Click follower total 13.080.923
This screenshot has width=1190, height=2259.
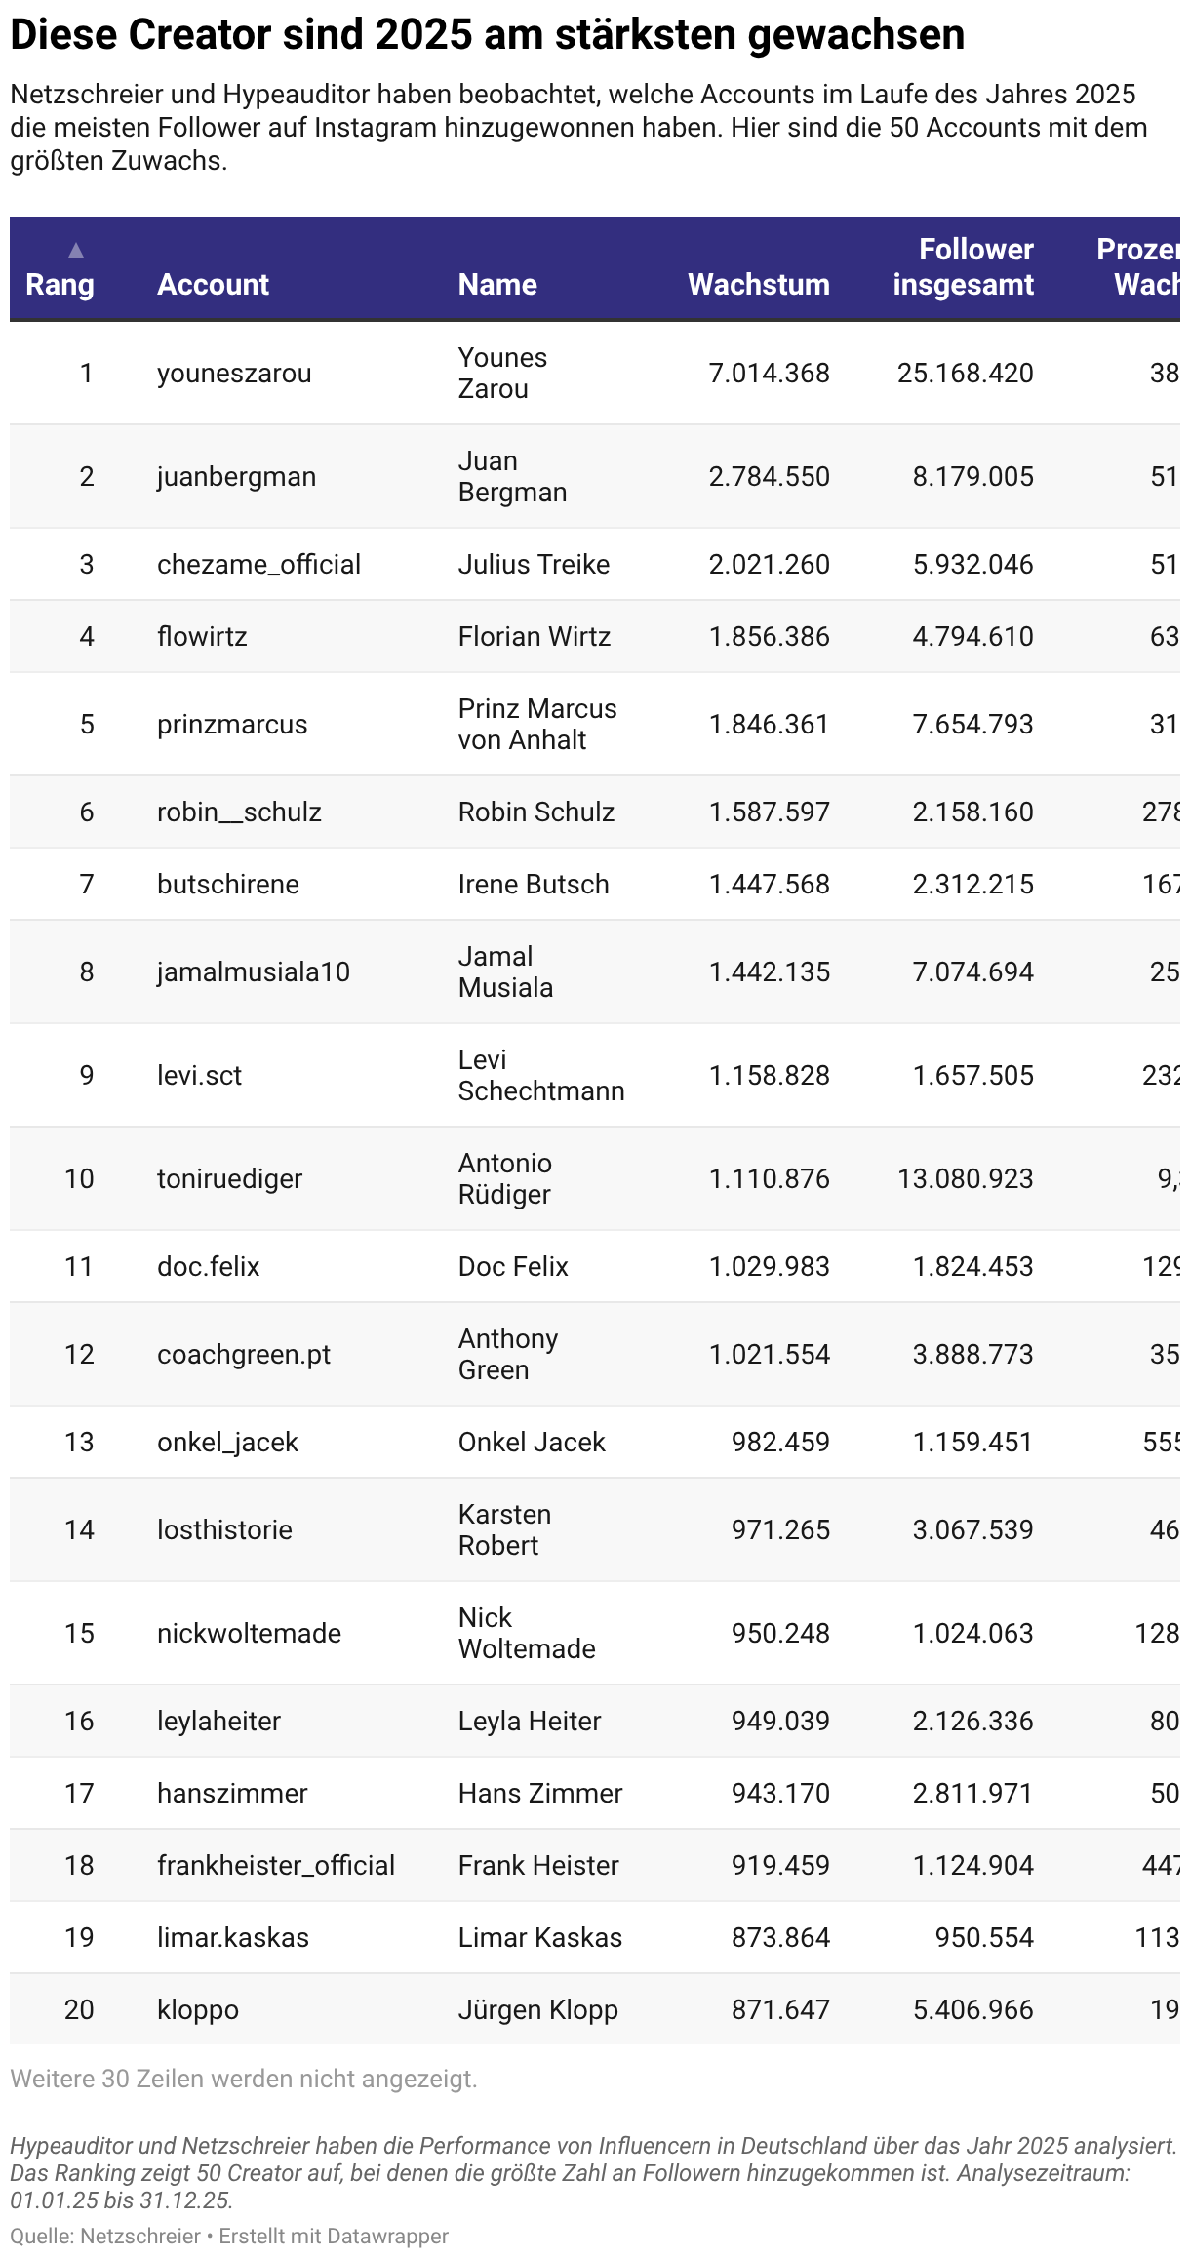965,1178
